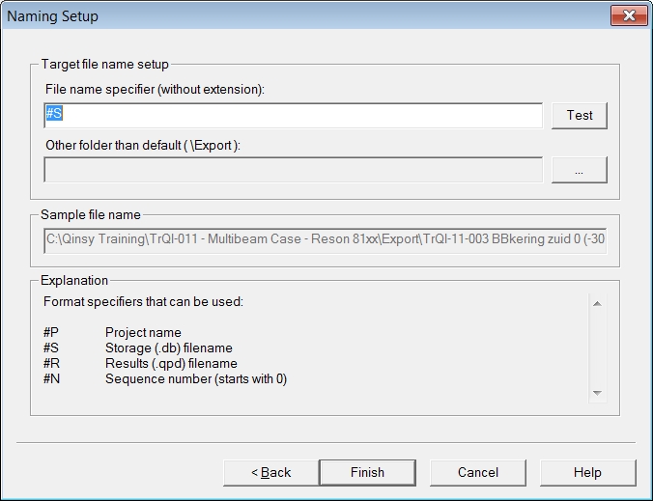The width and height of the screenshot is (653, 501).
Task: Click the Other folder path field
Action: click(293, 170)
